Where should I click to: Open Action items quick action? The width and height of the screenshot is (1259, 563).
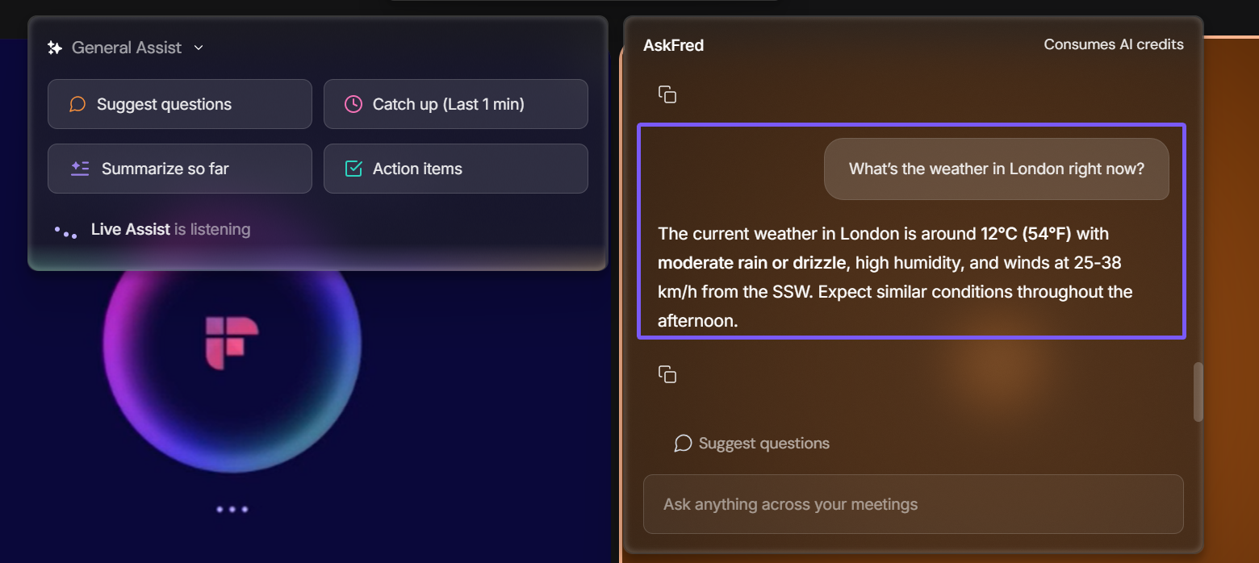click(x=455, y=169)
